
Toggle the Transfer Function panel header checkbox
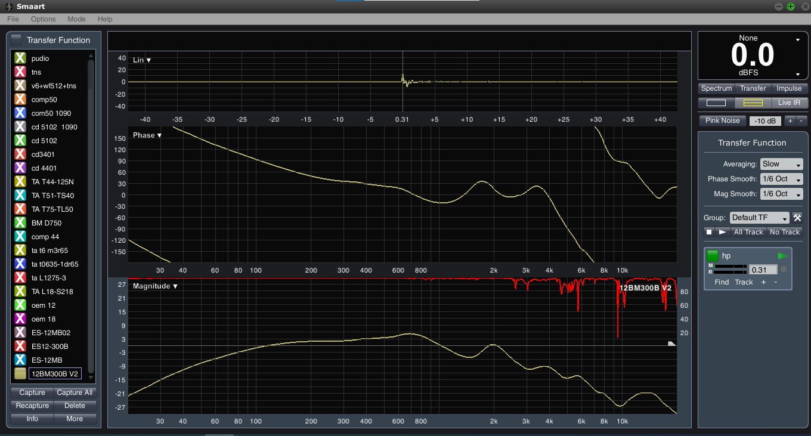pyautogui.click(x=17, y=40)
